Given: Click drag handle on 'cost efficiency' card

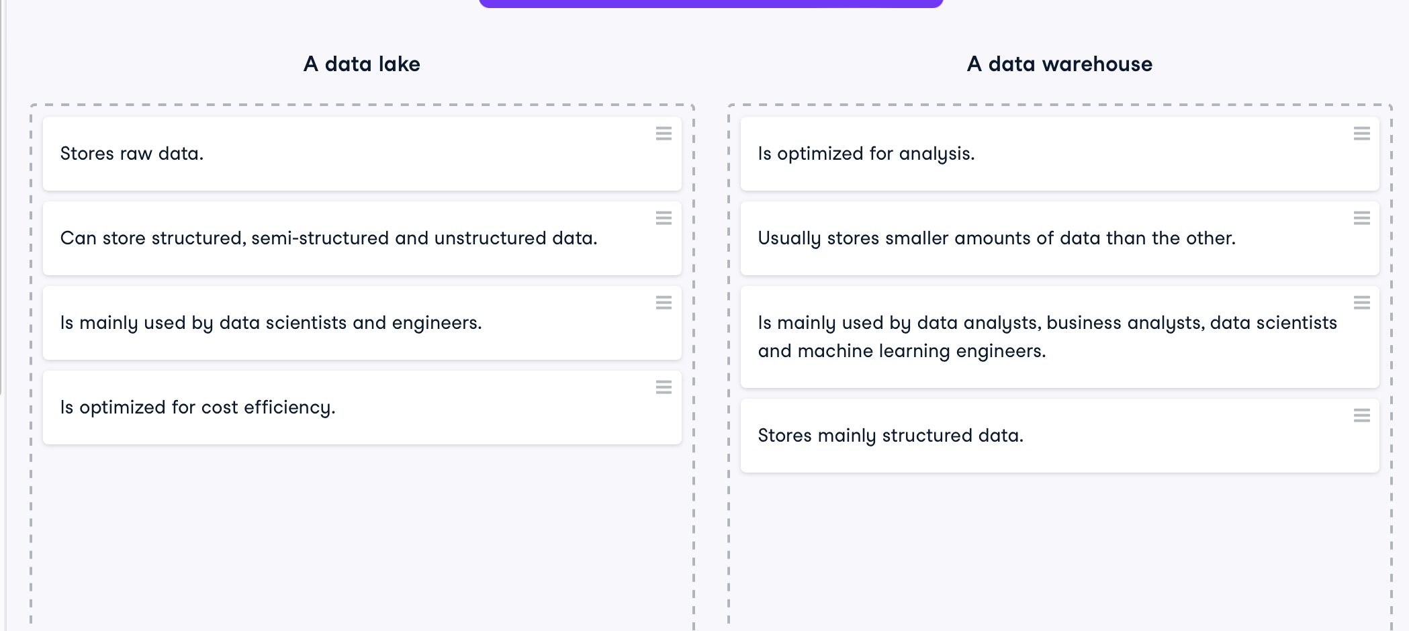Looking at the screenshot, I should pos(664,387).
